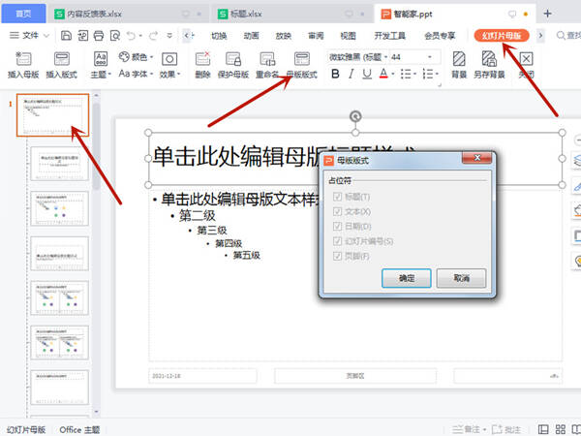Open the 会员专享 tab

pyautogui.click(x=440, y=36)
